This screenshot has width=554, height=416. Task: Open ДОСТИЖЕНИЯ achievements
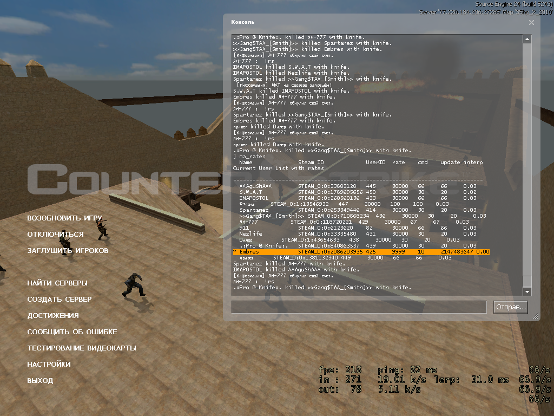coord(53,316)
